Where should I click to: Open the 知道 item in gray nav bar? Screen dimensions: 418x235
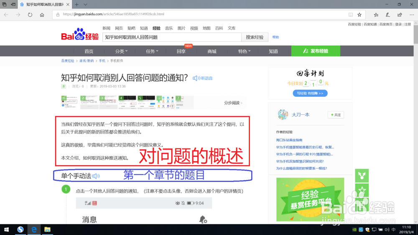tap(273, 51)
